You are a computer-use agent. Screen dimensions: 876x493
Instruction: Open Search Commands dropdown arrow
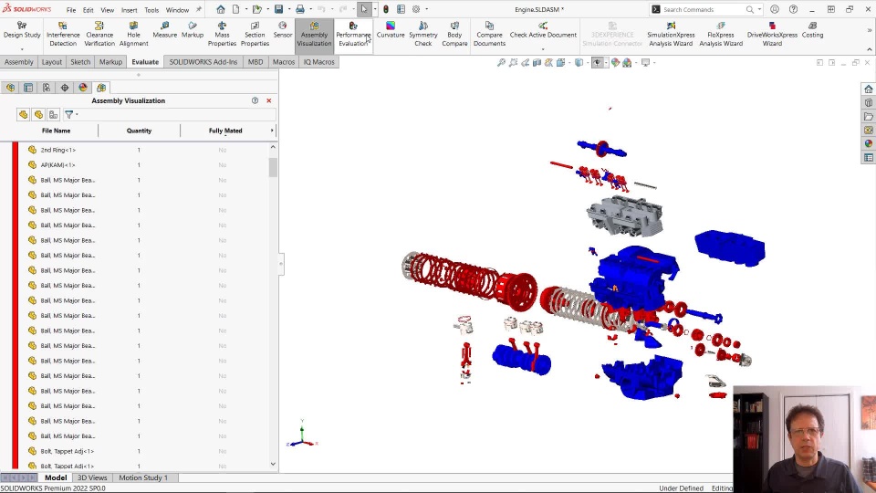759,9
